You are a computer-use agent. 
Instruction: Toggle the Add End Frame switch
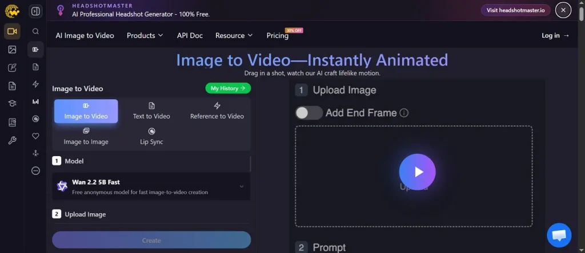[x=309, y=113]
